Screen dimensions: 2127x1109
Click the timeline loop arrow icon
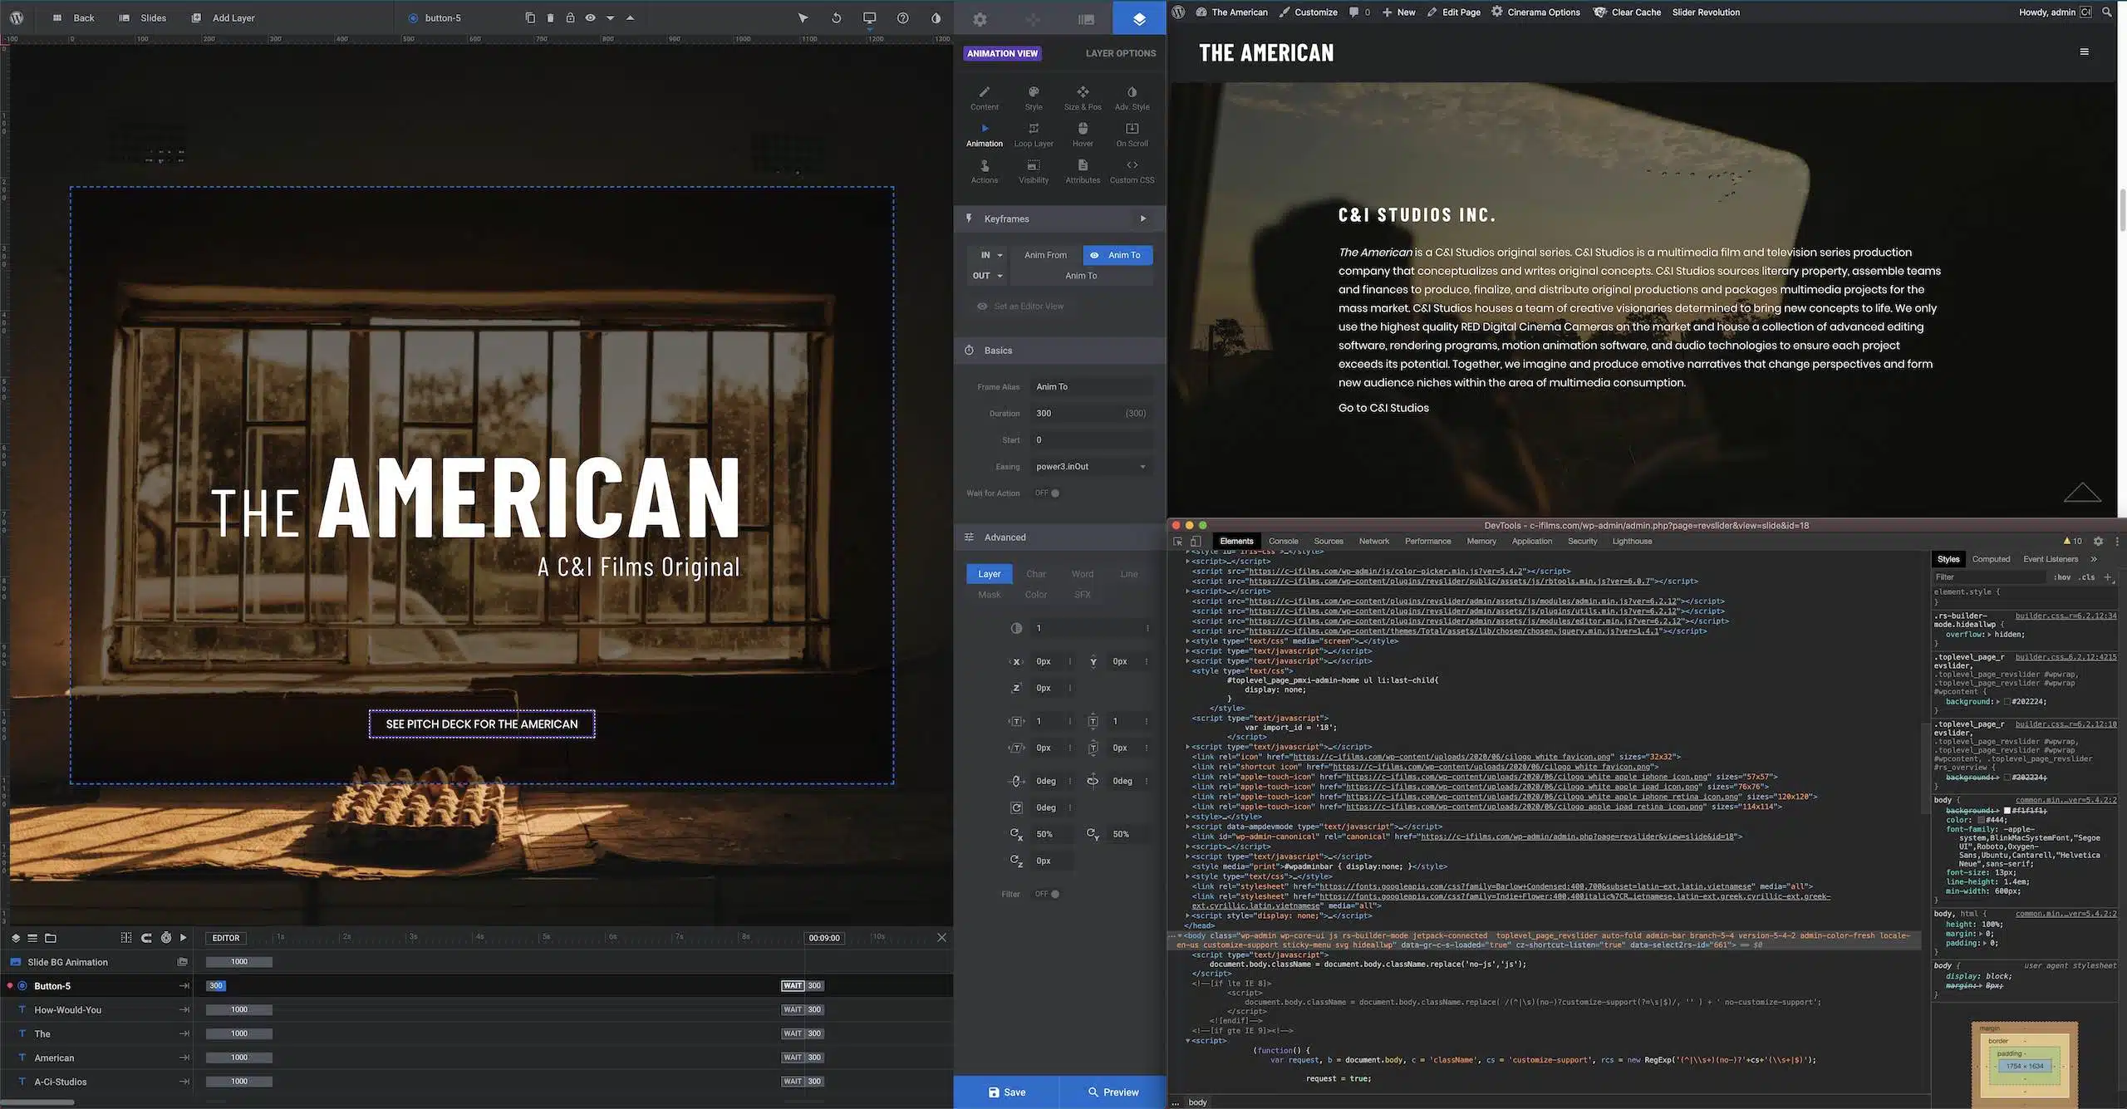coord(146,937)
